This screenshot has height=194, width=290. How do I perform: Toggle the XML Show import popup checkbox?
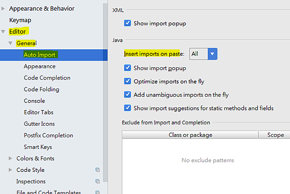point(128,23)
